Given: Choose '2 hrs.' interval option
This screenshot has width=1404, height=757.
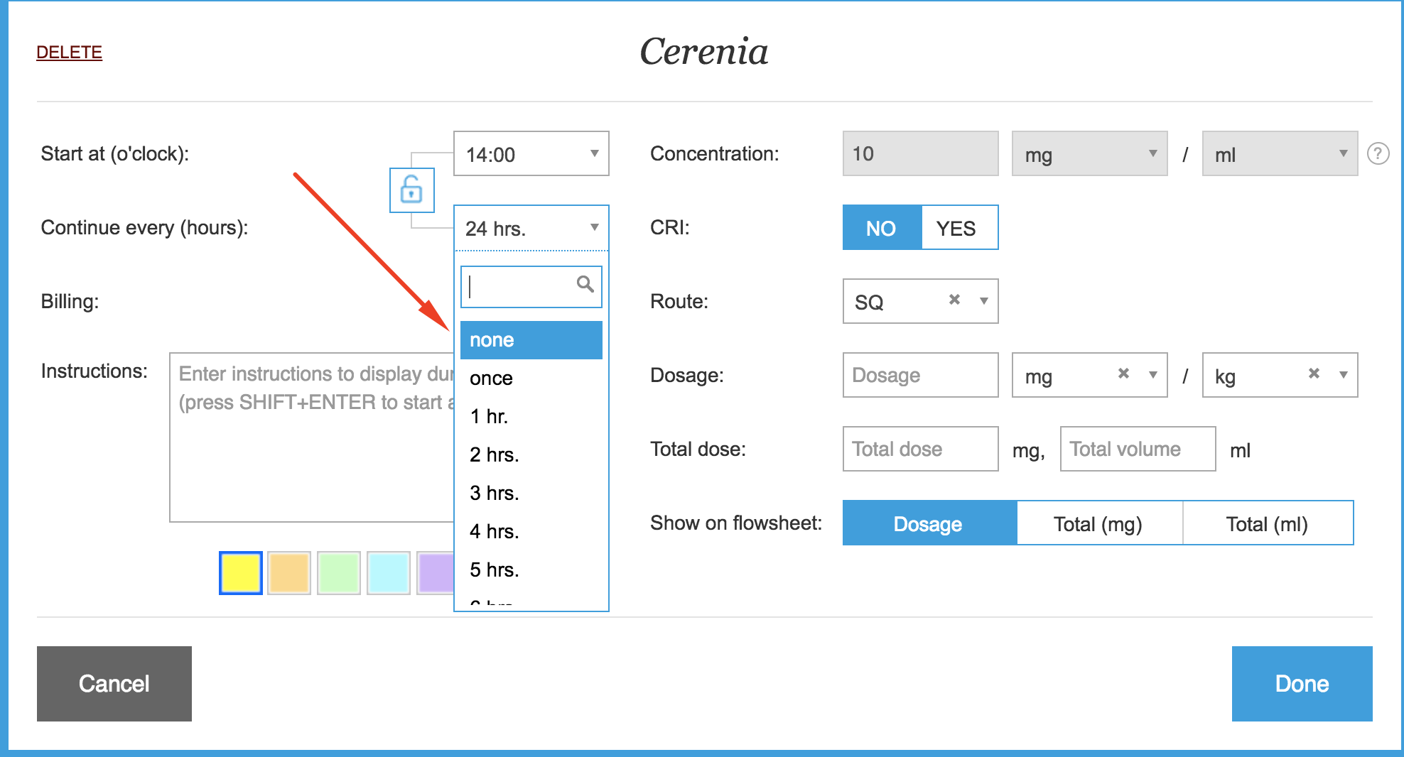Looking at the screenshot, I should pos(531,455).
